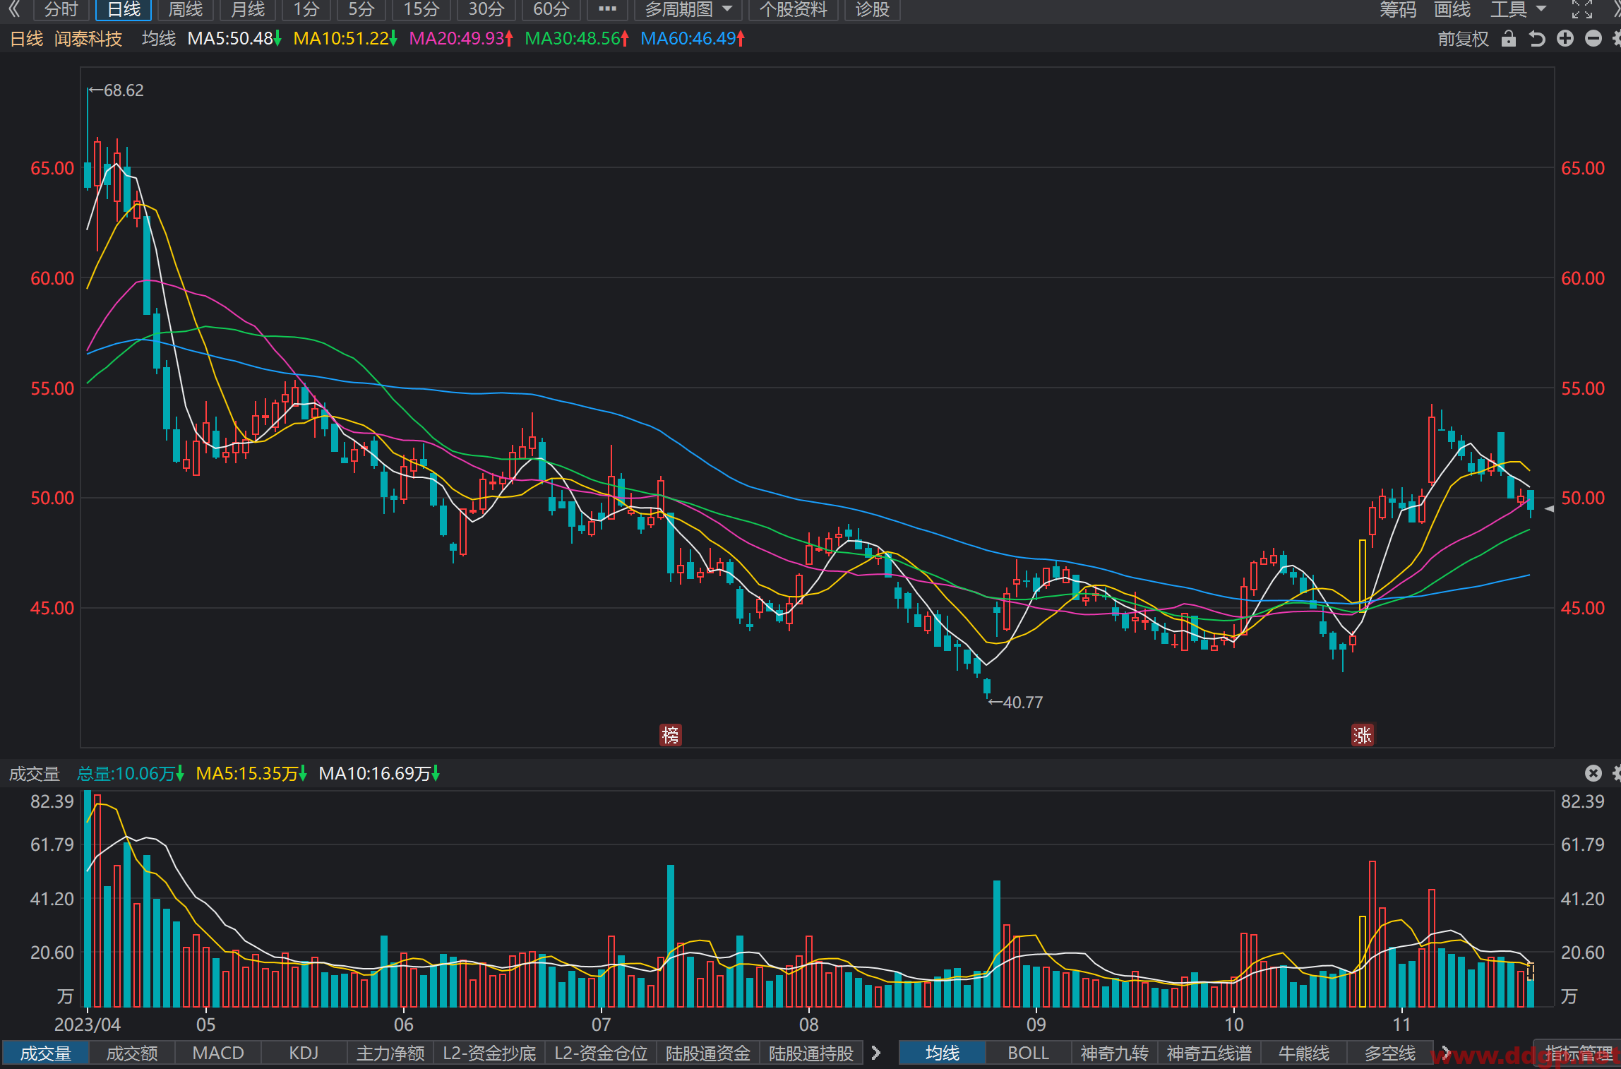Close the volume sub-panel

pos(1593,773)
